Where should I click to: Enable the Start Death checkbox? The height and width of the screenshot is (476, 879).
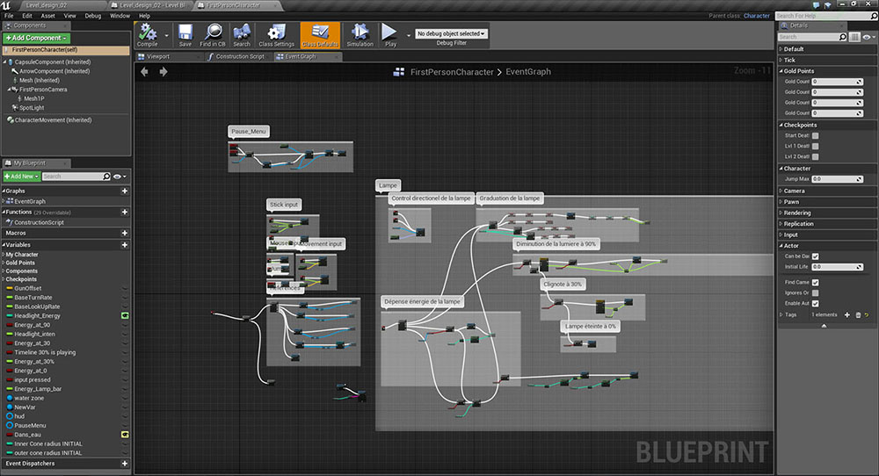(x=816, y=135)
